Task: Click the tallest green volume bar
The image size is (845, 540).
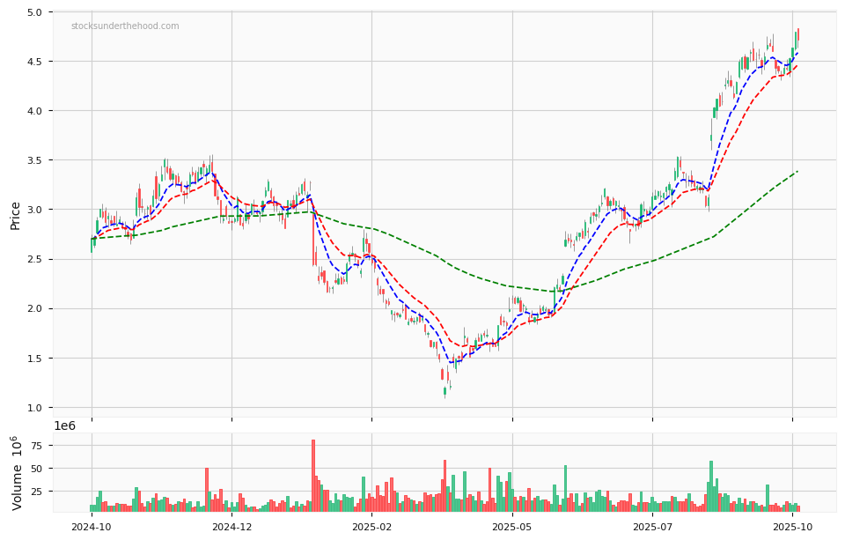Action: click(x=711, y=486)
